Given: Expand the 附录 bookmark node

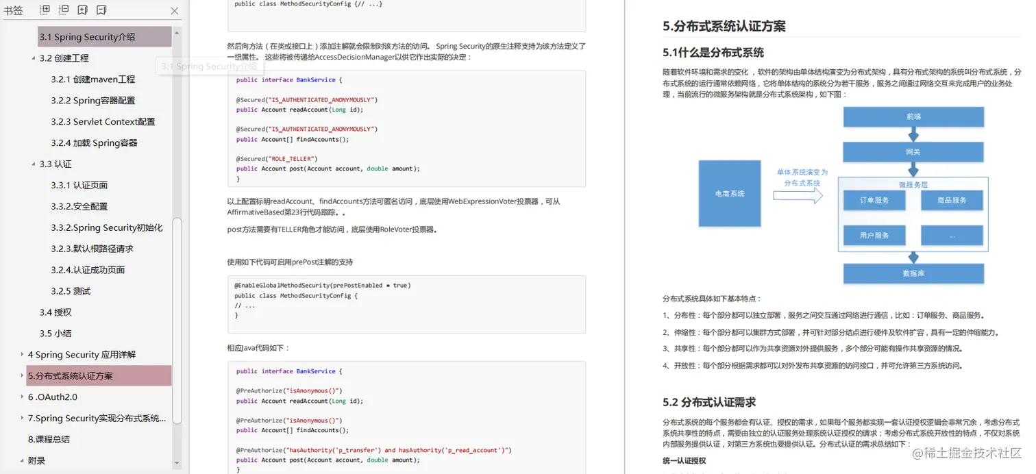Looking at the screenshot, I should pos(22,461).
